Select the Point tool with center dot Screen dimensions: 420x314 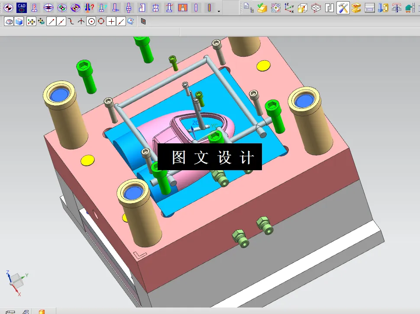pos(92,21)
